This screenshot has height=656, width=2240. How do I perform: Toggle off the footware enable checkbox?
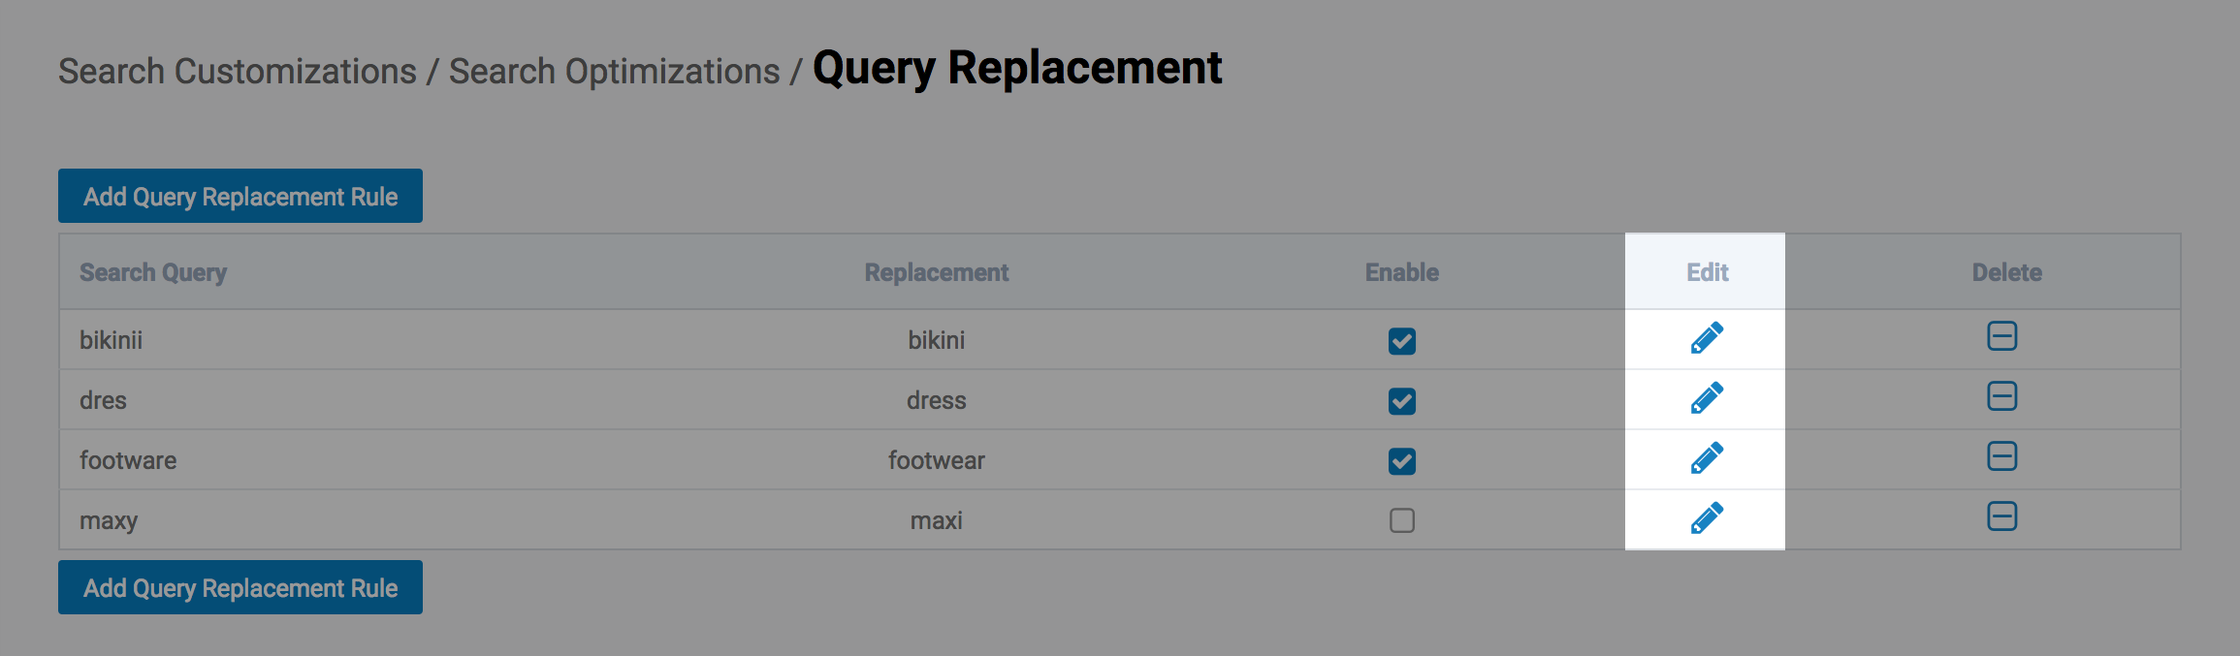(1402, 461)
